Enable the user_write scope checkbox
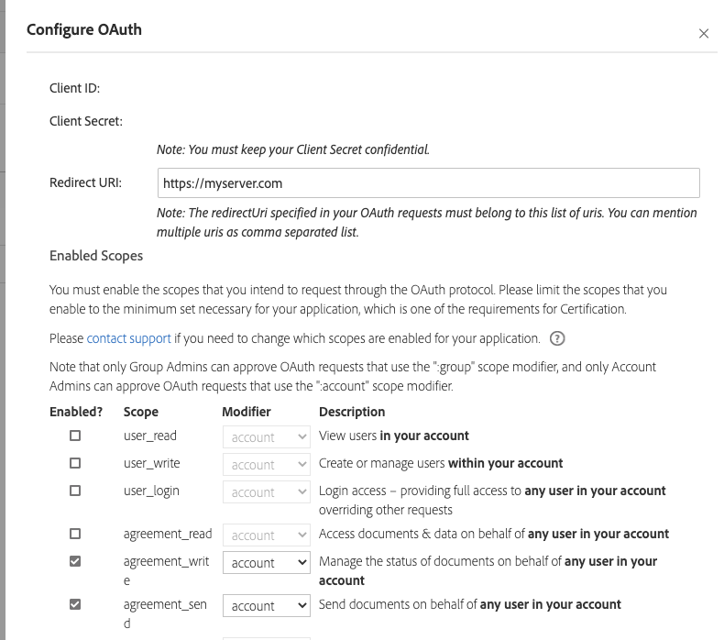Viewport: 724px width, 640px height. coord(75,463)
